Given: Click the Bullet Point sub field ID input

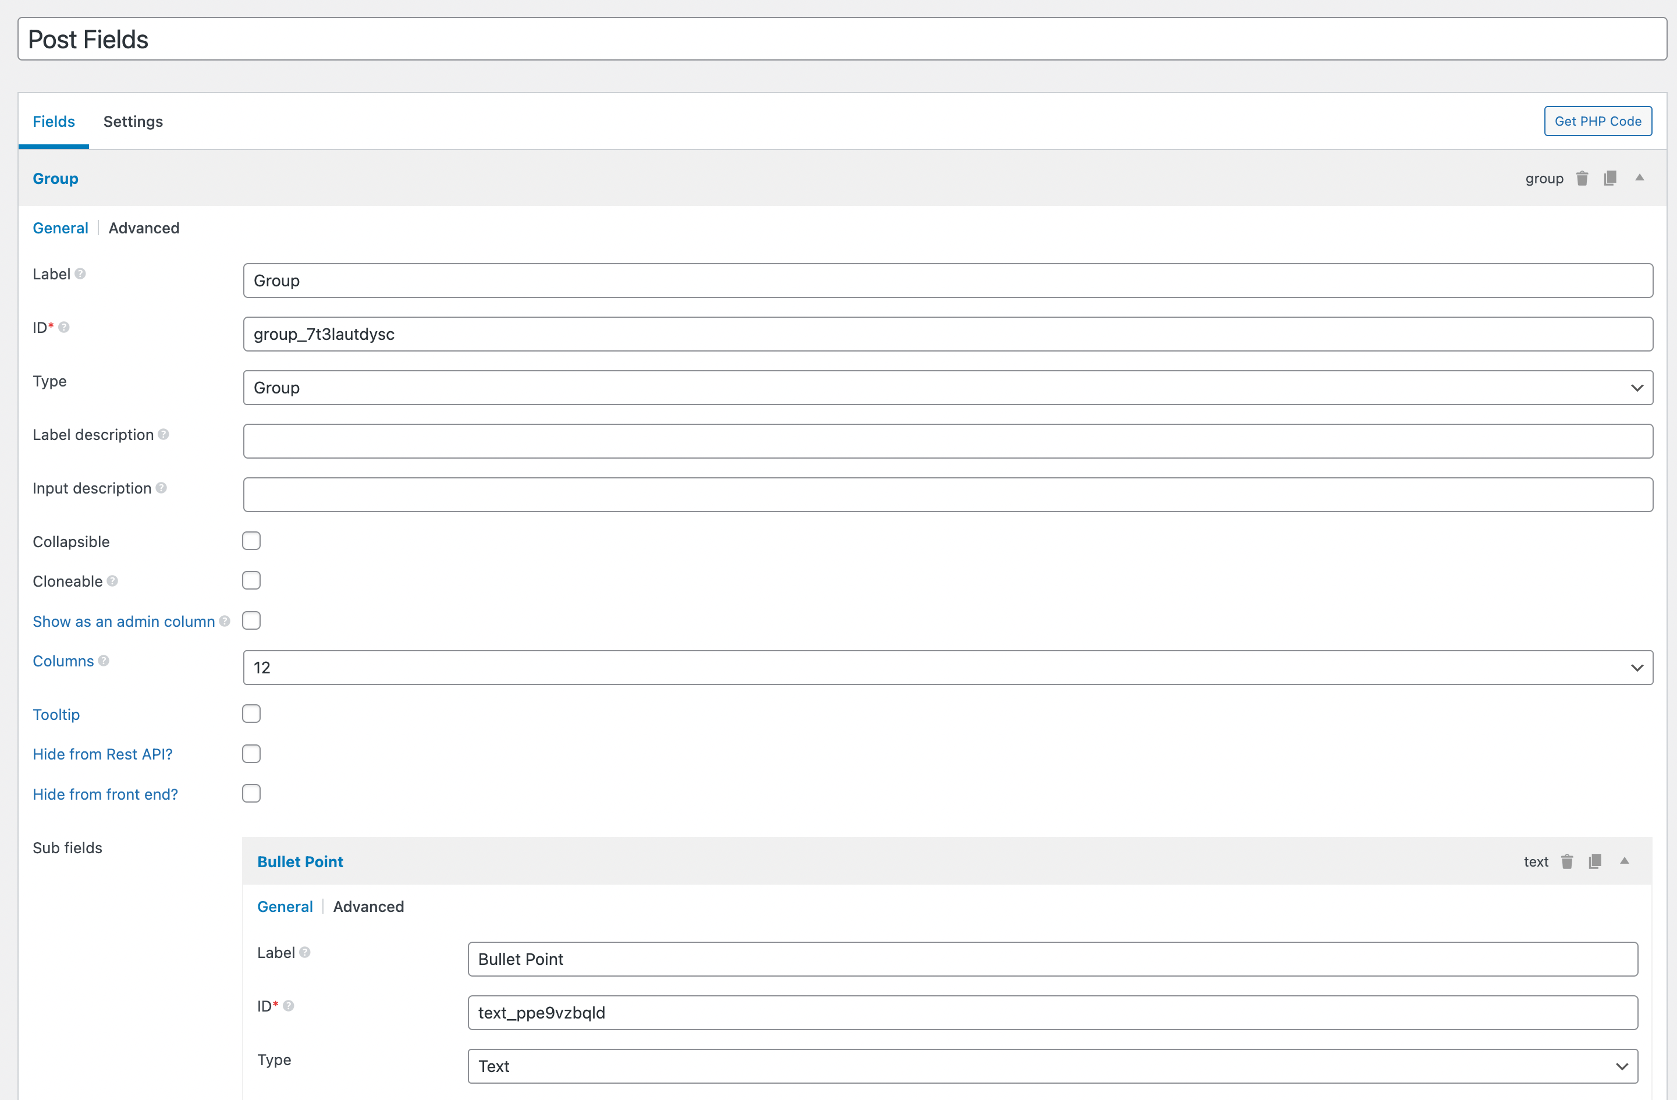Looking at the screenshot, I should (1052, 1013).
